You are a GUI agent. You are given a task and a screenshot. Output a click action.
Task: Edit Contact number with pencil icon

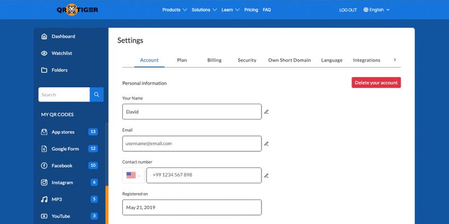(266, 175)
